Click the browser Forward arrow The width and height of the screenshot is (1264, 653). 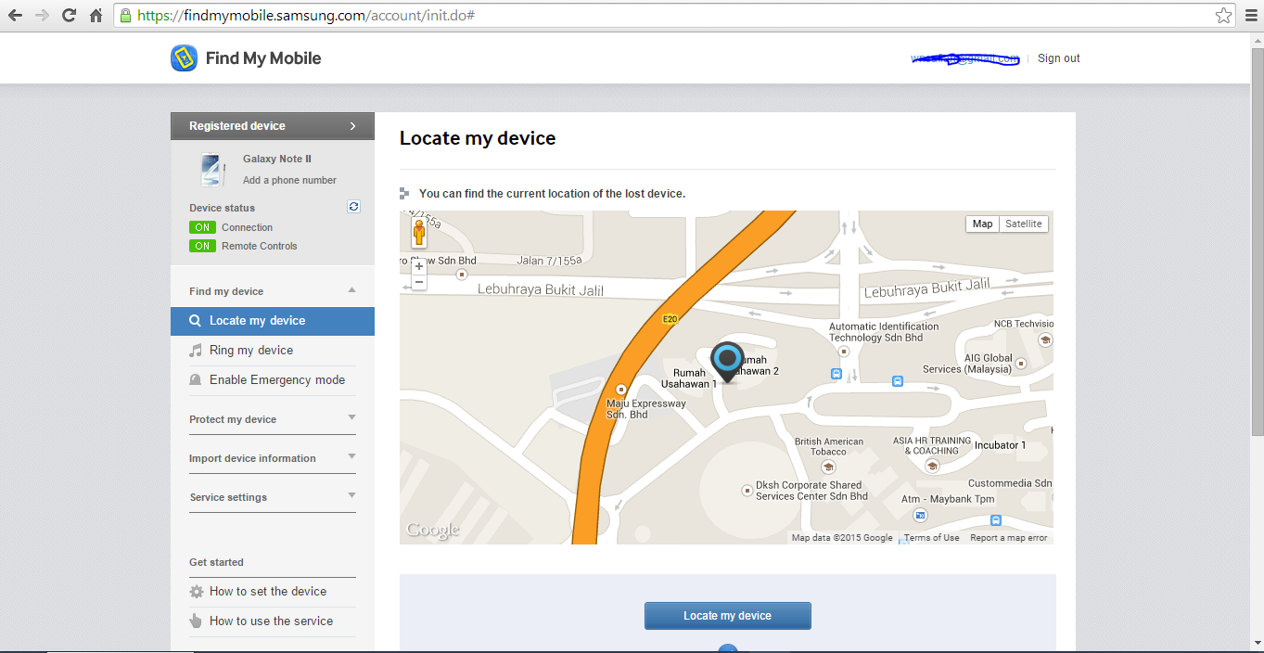click(x=42, y=16)
